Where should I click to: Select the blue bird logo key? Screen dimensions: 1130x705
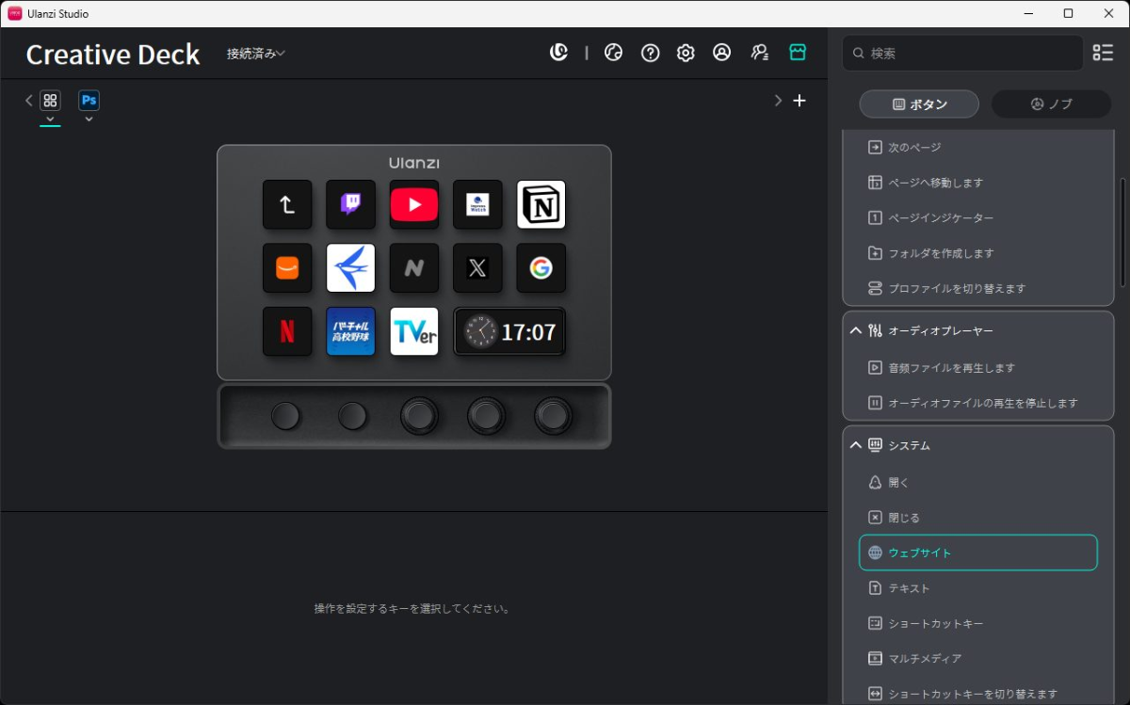tap(350, 268)
